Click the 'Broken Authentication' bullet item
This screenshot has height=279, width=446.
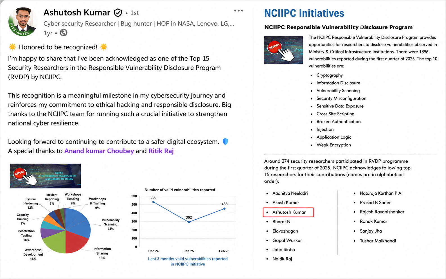339,121
